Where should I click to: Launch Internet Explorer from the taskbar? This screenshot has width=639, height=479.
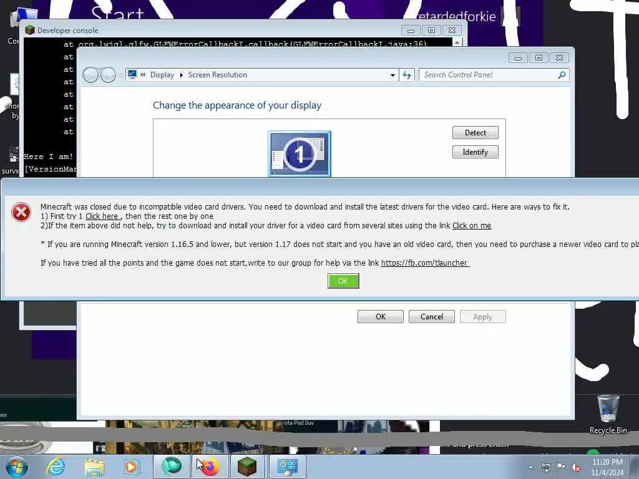point(56,467)
